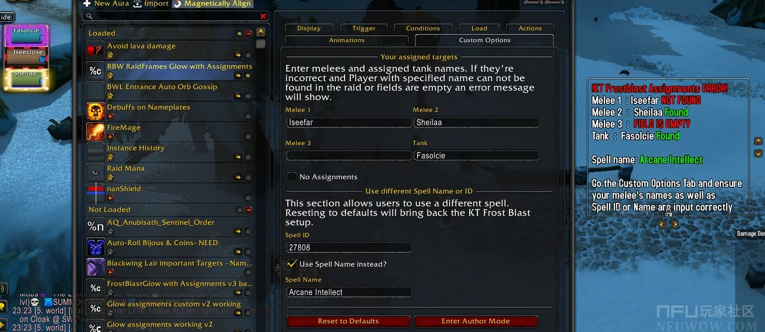Click the nanShield aura thumbnail icon
This screenshot has width=765, height=332.
(96, 193)
